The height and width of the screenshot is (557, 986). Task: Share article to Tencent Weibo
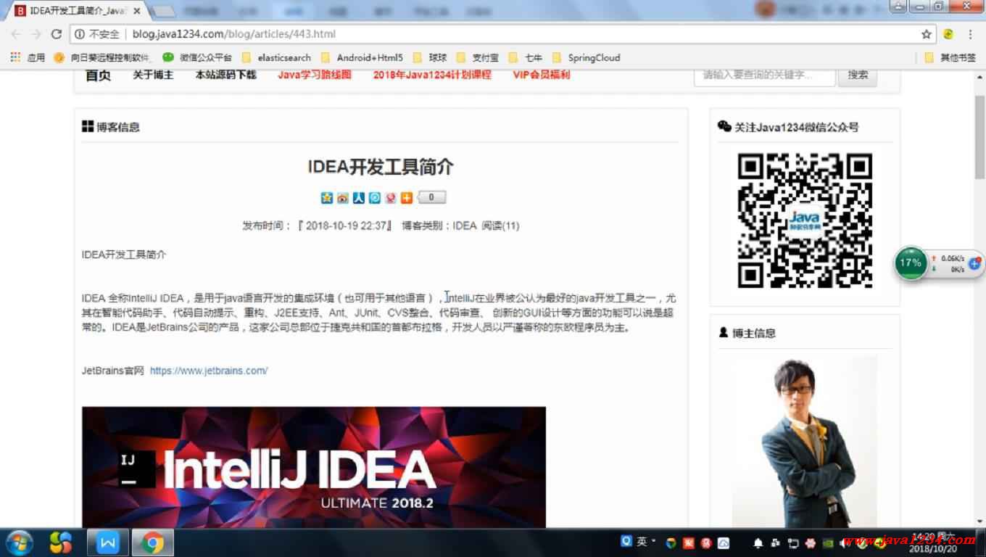375,197
